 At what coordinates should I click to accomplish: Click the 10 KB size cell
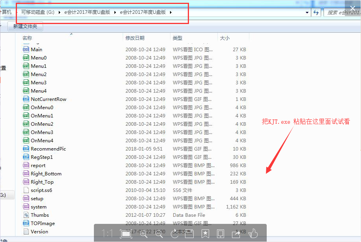click(x=239, y=149)
